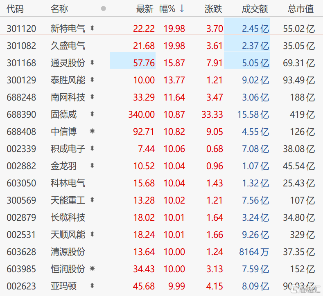323x296 pixels.
Task: Open stock 天能重工
Action: pos(68,200)
